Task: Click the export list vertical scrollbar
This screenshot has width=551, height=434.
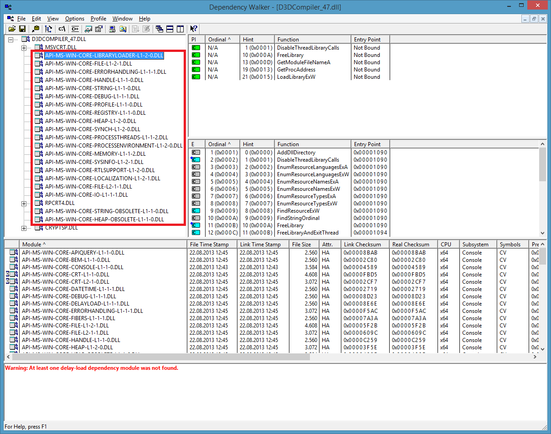Action: [x=542, y=188]
